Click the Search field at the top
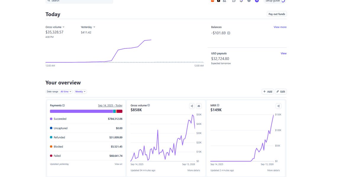355x177 pixels. click(79, 1)
